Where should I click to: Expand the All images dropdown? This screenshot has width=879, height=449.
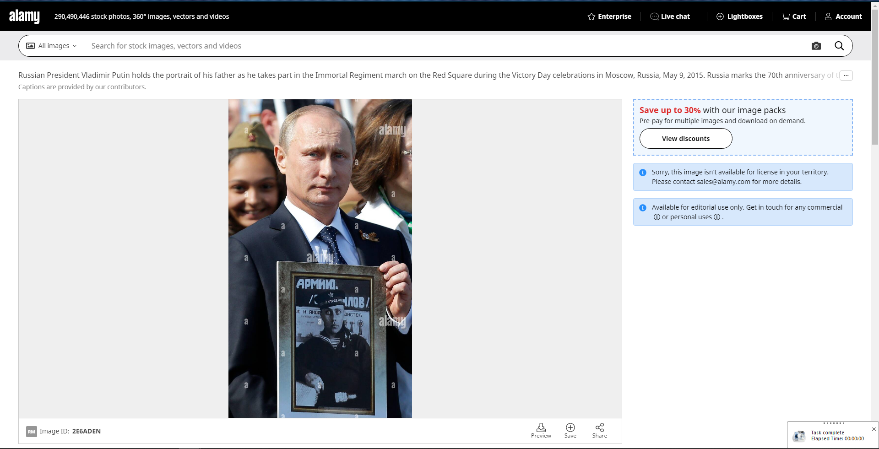(x=51, y=46)
